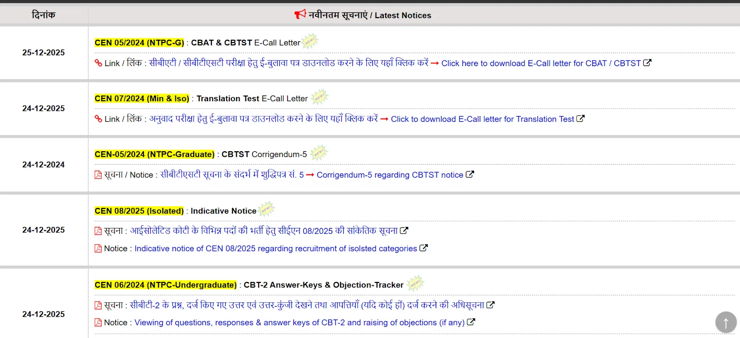The width and height of the screenshot is (740, 338).
Task: Click the CEN 06/2024 (NTPC-Undergraduate) heading
Action: point(166,285)
